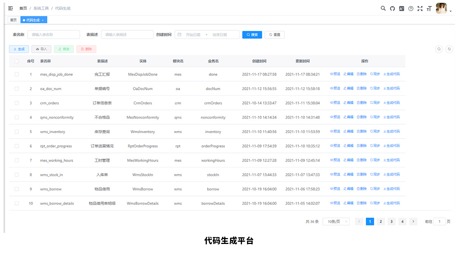The width and height of the screenshot is (458, 258).
Task: Hide search area with round magnifier icon
Action: pyautogui.click(x=439, y=49)
